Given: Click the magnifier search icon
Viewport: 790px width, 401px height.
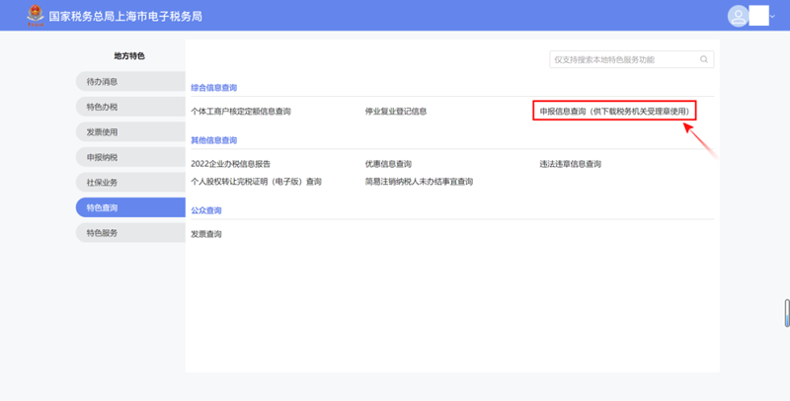Looking at the screenshot, I should pos(704,60).
